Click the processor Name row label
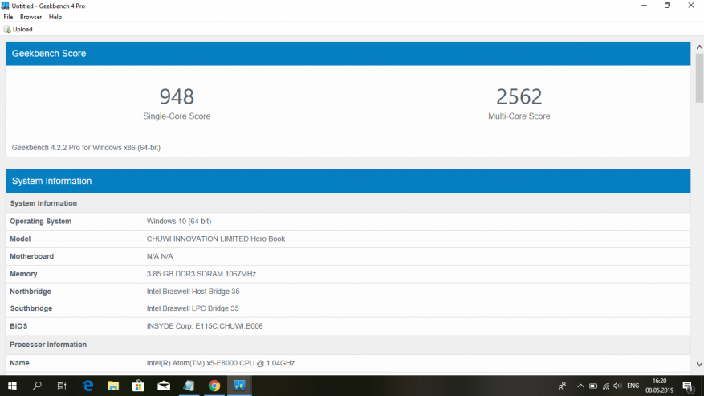Viewport: 704px width, 396px height. [x=19, y=363]
